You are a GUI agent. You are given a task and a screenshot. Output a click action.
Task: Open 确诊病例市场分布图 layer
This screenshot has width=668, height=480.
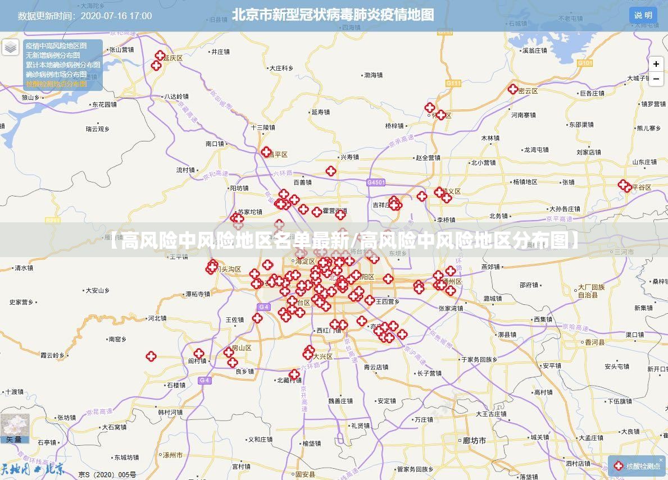[56, 74]
